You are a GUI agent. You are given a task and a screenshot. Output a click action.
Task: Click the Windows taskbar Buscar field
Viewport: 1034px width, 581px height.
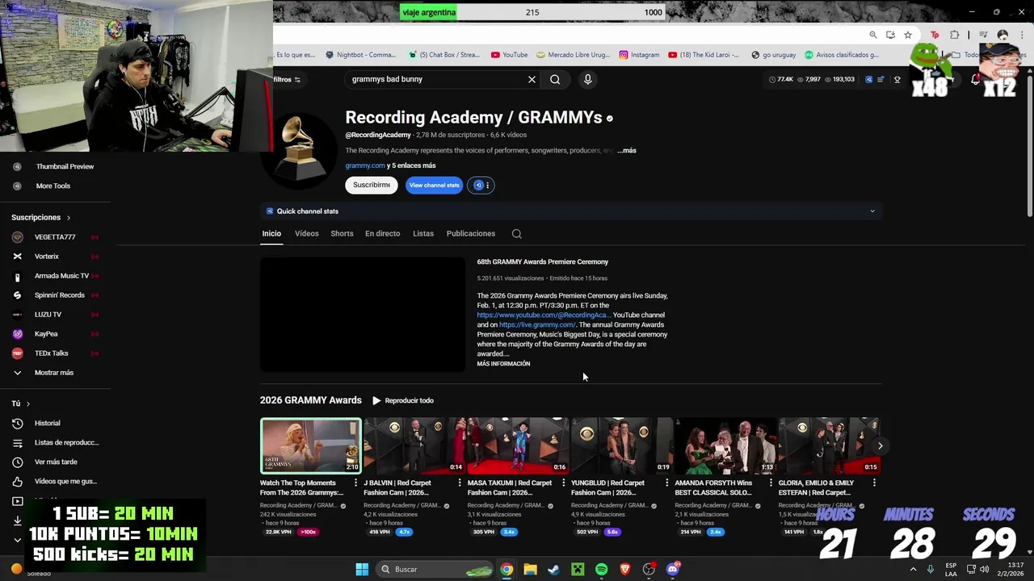coord(435,569)
